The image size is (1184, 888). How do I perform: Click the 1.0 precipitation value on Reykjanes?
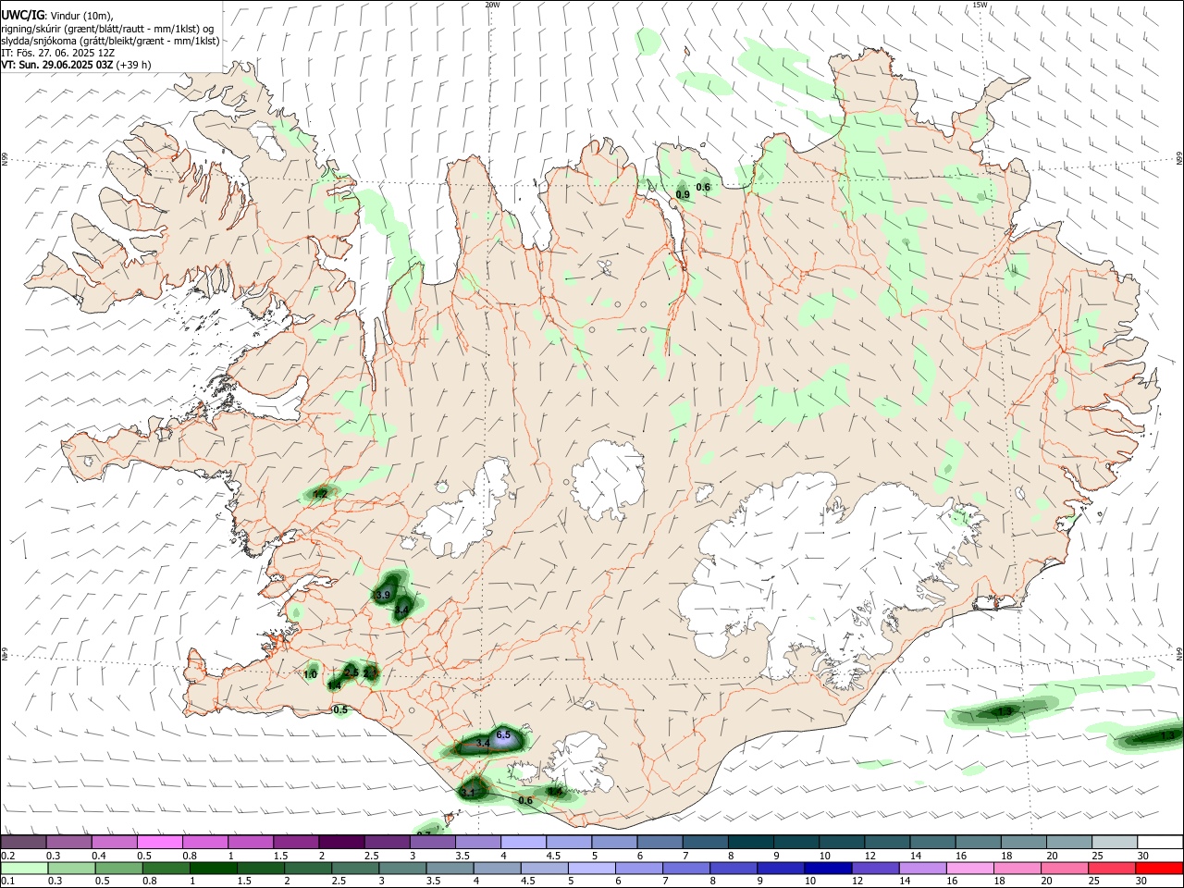point(310,675)
